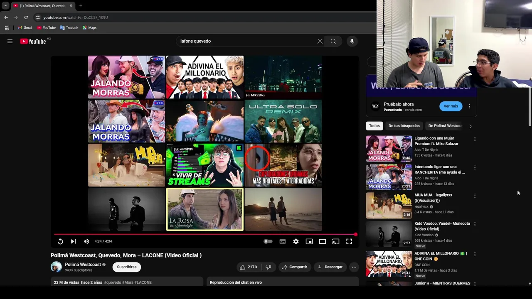532x299 pixels.
Task: Mute the video volume speaker icon
Action: (86, 241)
